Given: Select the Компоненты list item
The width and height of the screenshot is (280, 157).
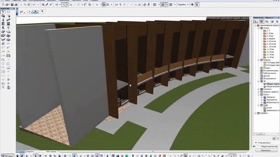Looking at the screenshot, I should point(270,100).
